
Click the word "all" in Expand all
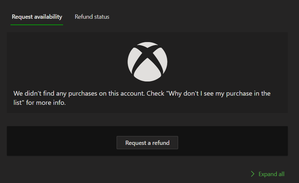282,174
